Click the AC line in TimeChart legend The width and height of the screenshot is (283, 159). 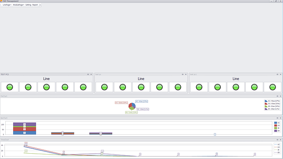point(276,145)
